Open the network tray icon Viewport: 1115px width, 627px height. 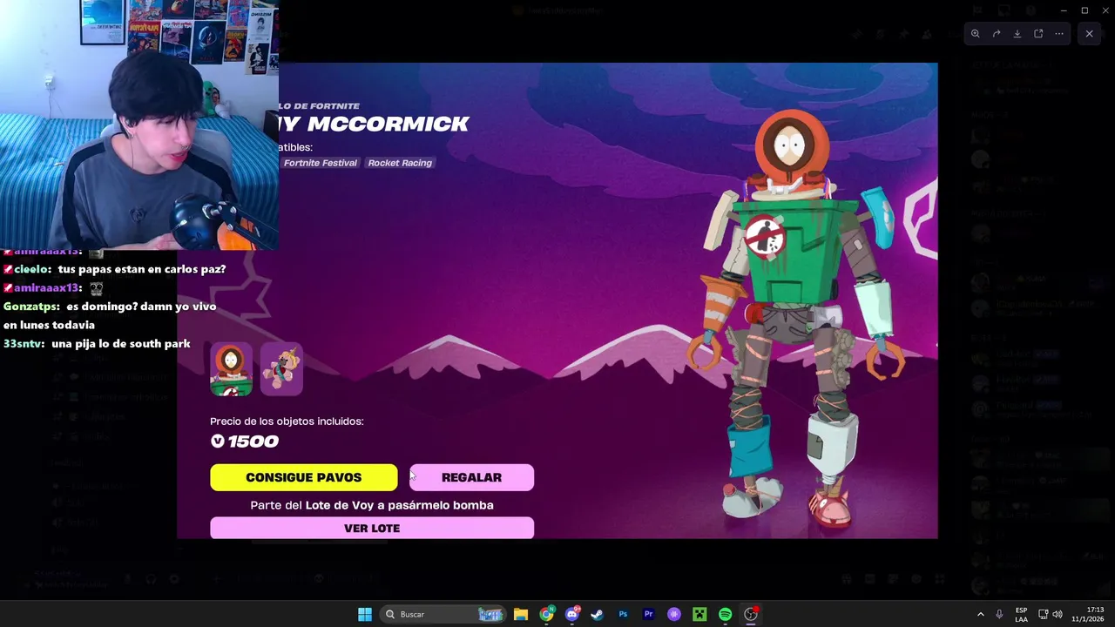point(1043,614)
